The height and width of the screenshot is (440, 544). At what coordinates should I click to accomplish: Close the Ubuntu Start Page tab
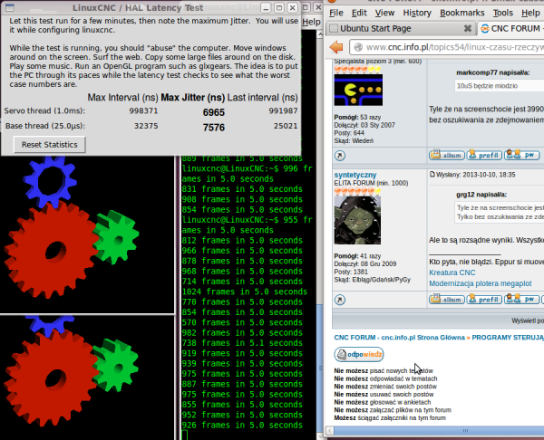tap(468, 28)
